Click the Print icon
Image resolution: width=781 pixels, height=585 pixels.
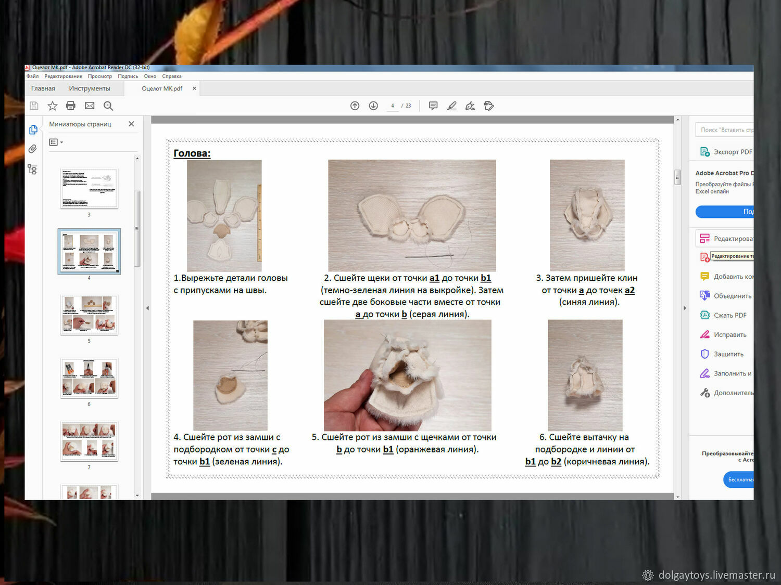pyautogui.click(x=71, y=106)
